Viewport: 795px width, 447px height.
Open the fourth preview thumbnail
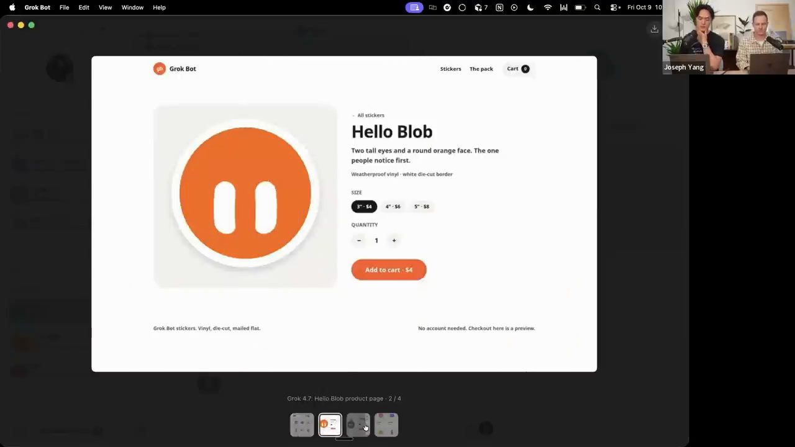pos(386,425)
